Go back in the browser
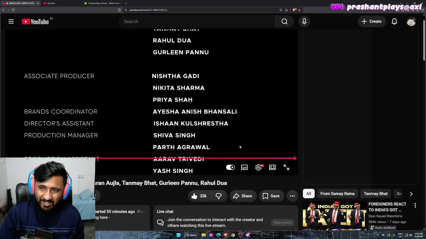 tap(3, 10)
